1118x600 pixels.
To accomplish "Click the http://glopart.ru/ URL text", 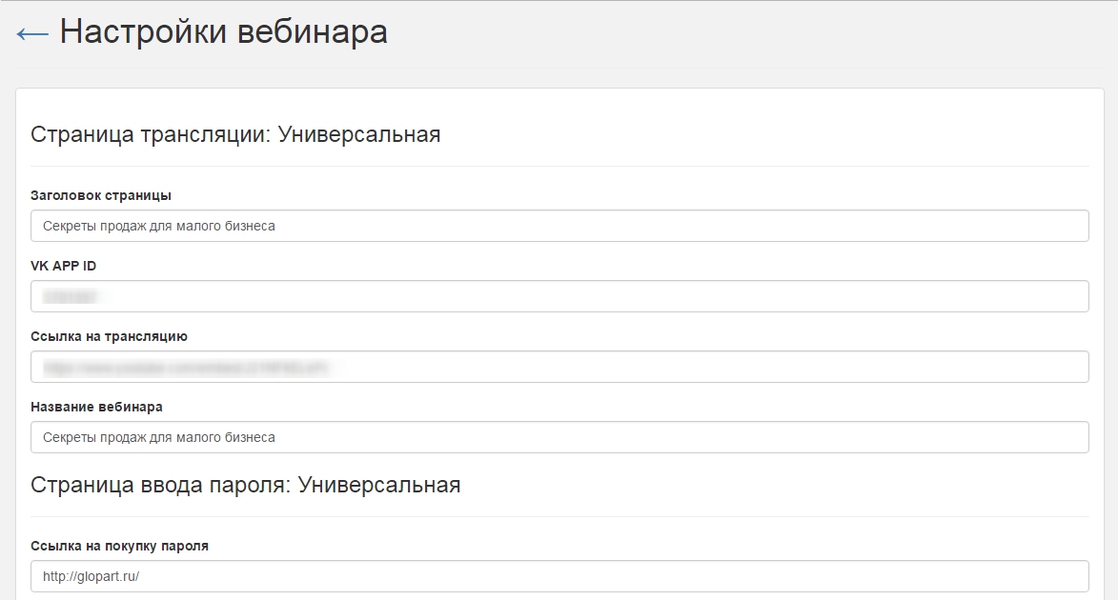I will [91, 576].
